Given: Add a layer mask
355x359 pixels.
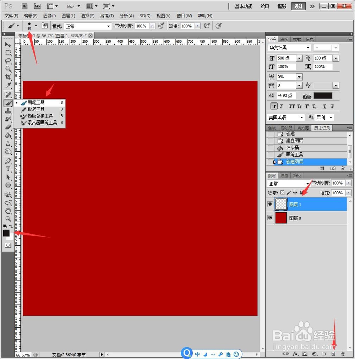Looking at the screenshot, I should pyautogui.click(x=305, y=354).
